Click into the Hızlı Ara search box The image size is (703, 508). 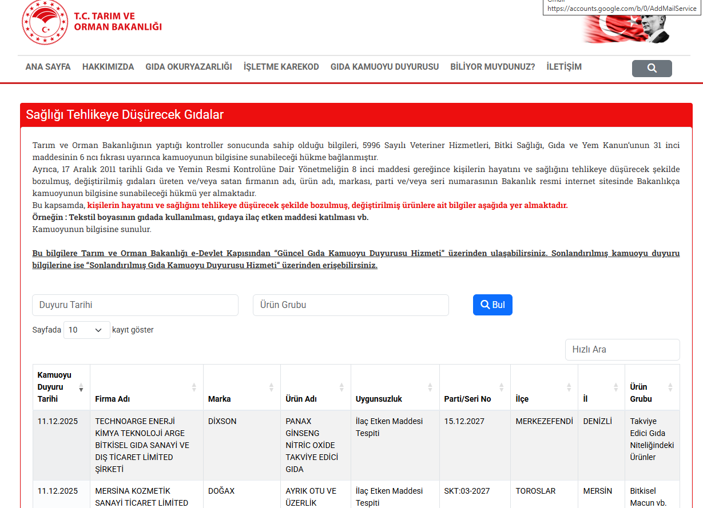[622, 350]
